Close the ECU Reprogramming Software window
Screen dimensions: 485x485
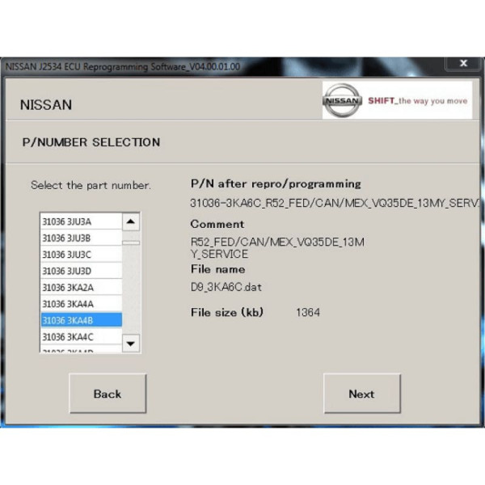[x=464, y=64]
